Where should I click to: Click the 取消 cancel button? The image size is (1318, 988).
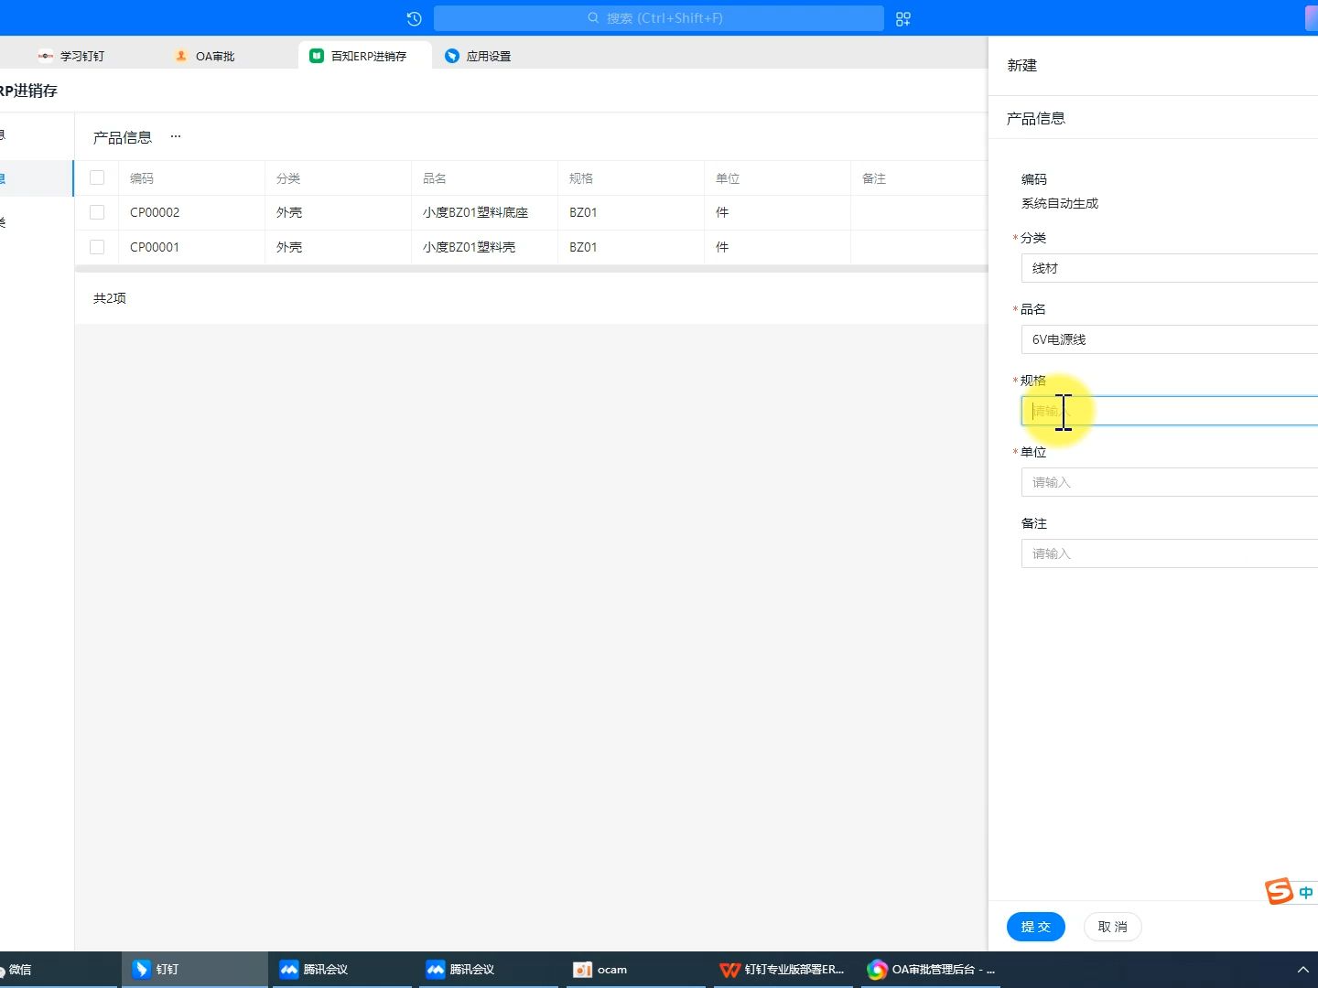(1112, 927)
